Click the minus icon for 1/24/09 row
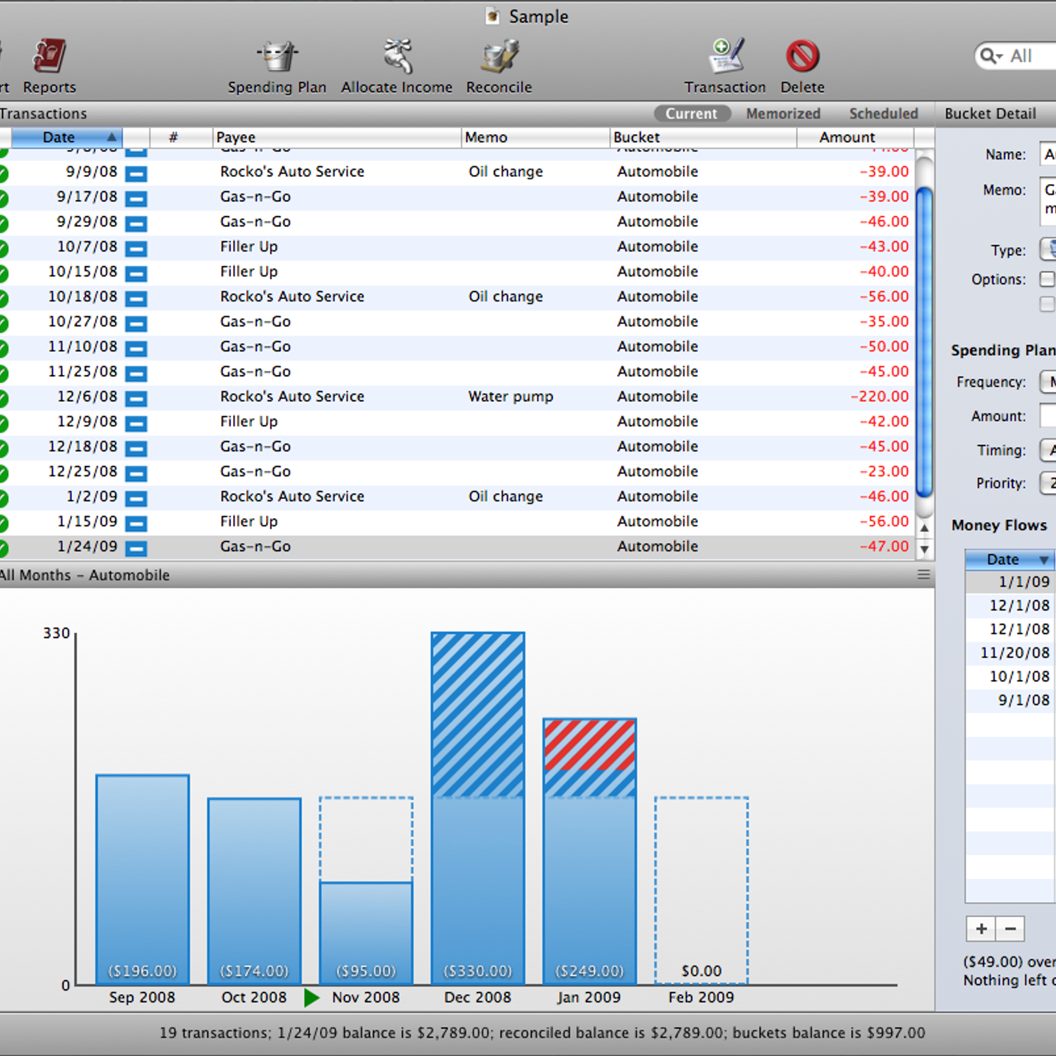The width and height of the screenshot is (1056, 1056). pyautogui.click(x=136, y=548)
